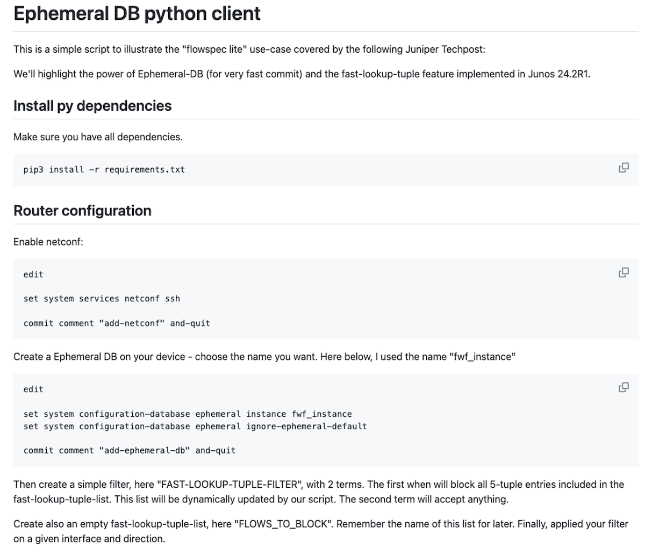
Task: Click the "FLOWS_TO_BLOCK" paragraph
Action: point(321,531)
